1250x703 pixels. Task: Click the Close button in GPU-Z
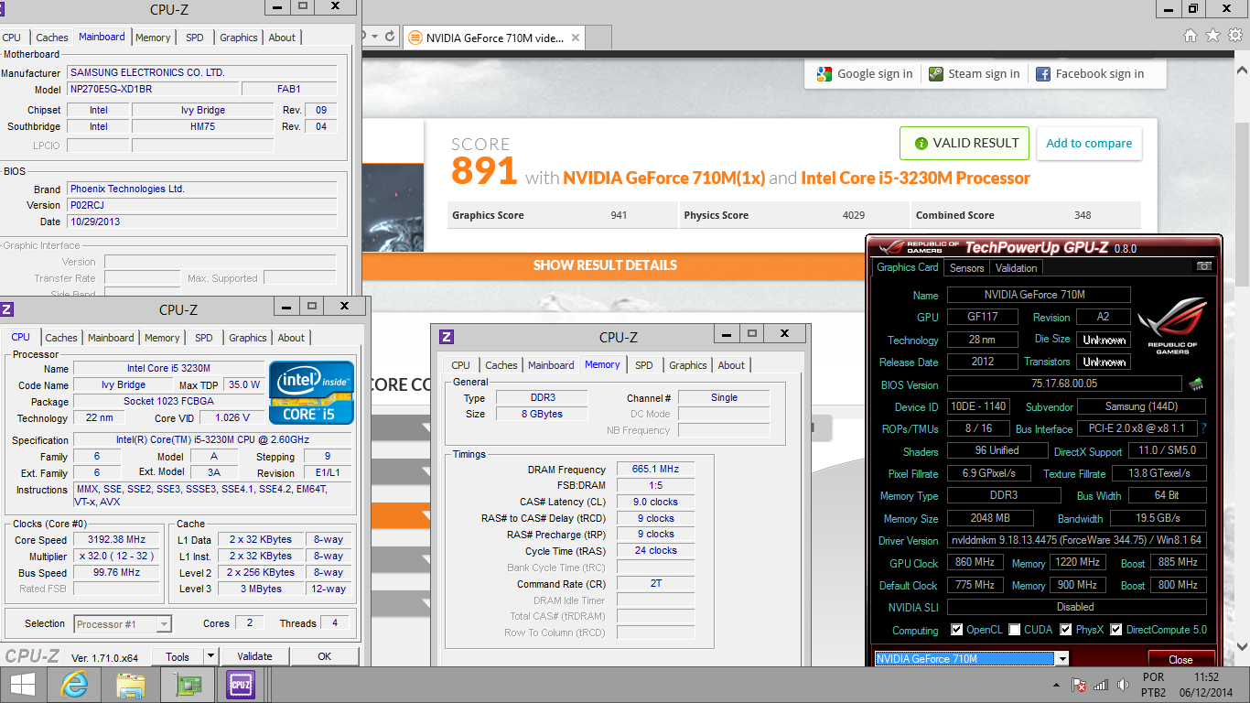click(x=1180, y=659)
